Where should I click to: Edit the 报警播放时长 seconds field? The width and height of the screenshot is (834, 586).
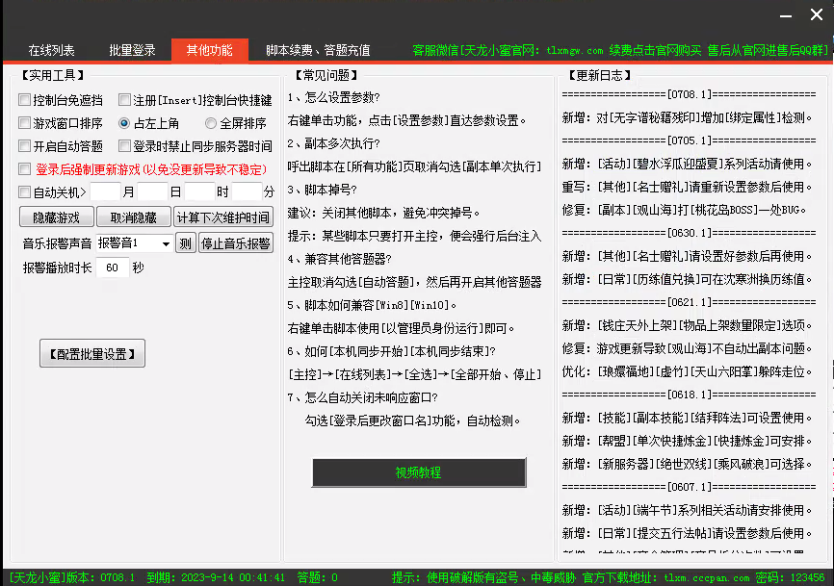tap(113, 268)
